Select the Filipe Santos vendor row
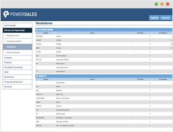 tap(104, 64)
